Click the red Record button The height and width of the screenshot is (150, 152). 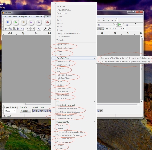click(48, 22)
